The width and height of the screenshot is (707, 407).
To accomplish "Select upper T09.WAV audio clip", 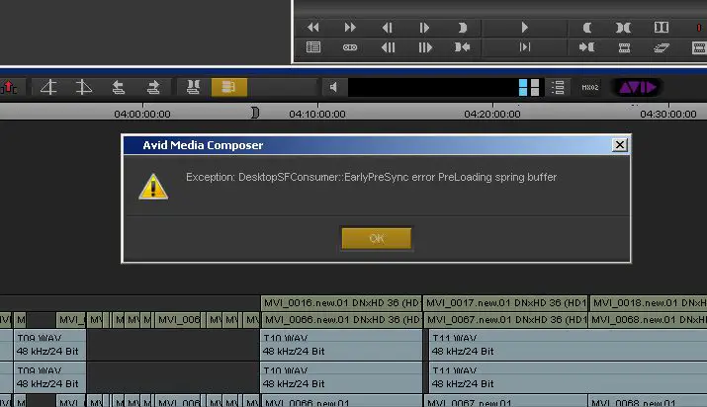I will [x=49, y=345].
